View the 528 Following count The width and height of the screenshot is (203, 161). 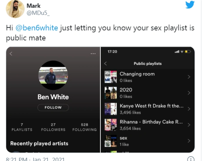pyautogui.click(x=84, y=127)
